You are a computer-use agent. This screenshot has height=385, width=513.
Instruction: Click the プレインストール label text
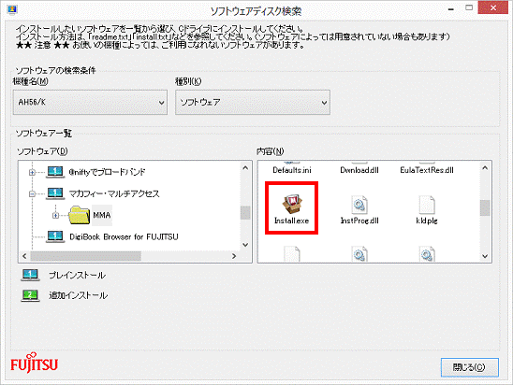(78, 276)
